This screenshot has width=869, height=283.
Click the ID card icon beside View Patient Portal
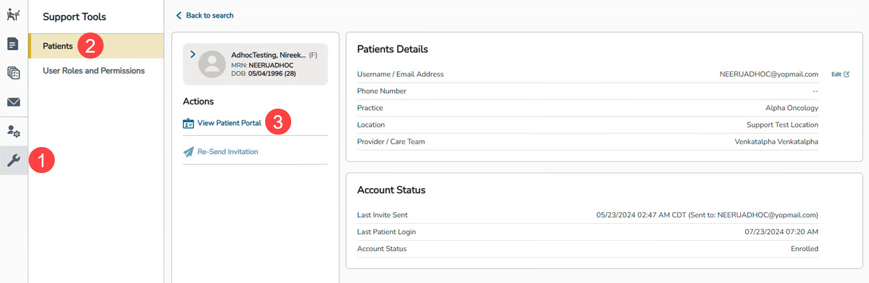pos(188,123)
